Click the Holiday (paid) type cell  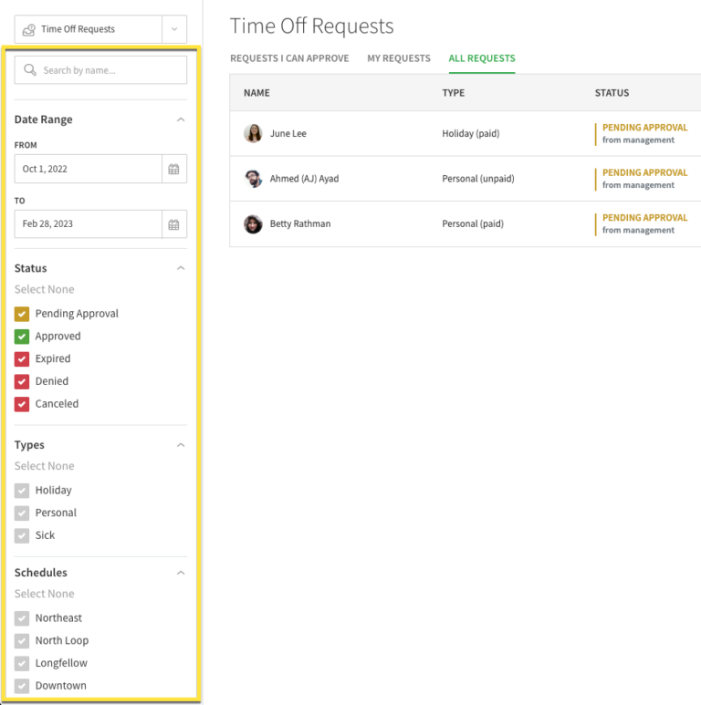pyautogui.click(x=471, y=133)
